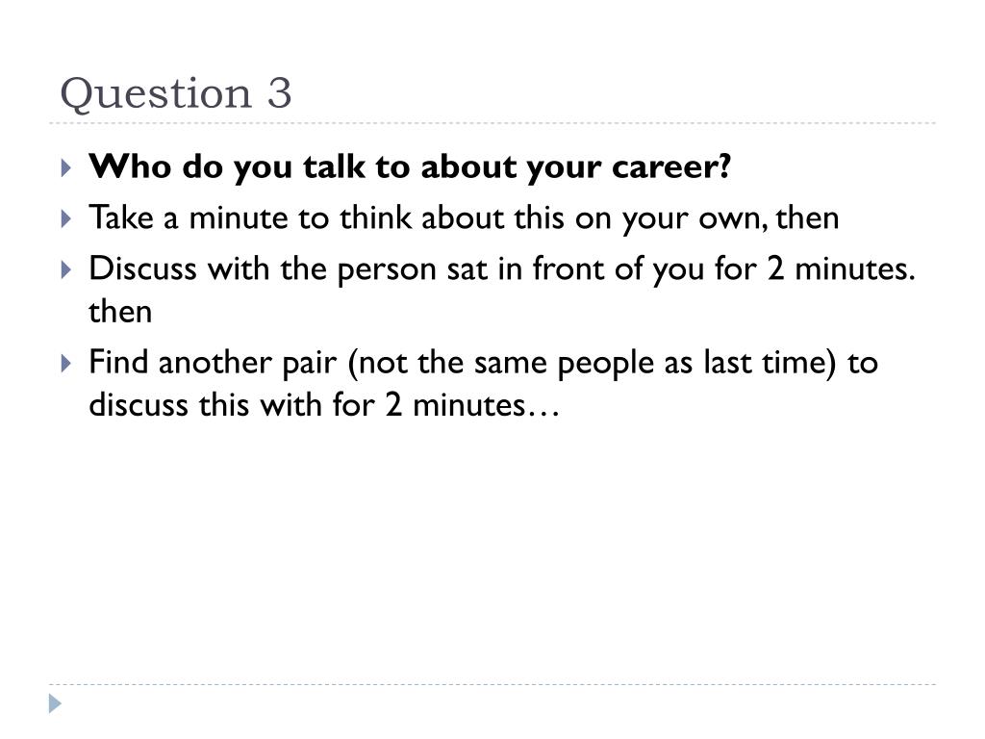Viewport: 985px width, 739px height.
Task: Click the dotted footer line above triangle icon
Action: (x=492, y=684)
